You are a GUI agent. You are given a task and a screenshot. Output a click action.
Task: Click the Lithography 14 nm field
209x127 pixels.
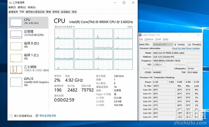[x=194, y=68]
